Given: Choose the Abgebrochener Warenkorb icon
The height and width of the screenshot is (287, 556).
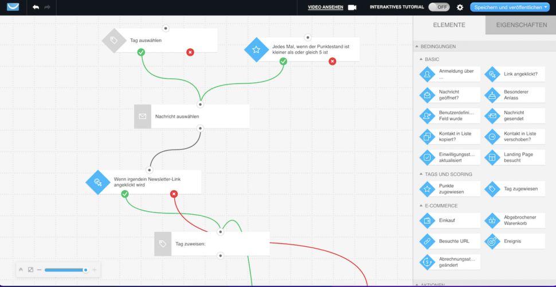Looking at the screenshot, I should click(x=492, y=220).
